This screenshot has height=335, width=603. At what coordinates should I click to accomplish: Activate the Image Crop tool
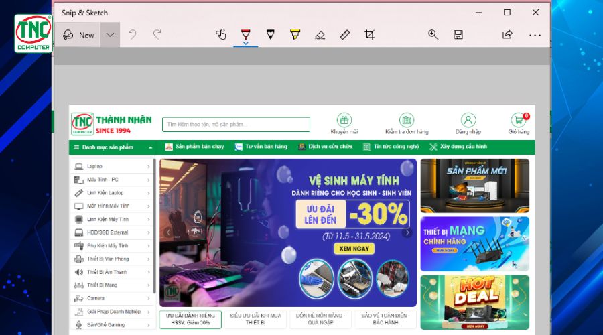pyautogui.click(x=369, y=35)
